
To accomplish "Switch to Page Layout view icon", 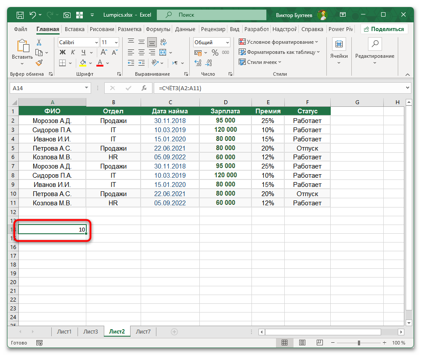I will tap(302, 343).
